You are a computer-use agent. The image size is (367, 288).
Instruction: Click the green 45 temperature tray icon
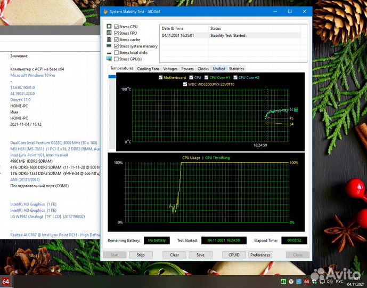click(283, 282)
